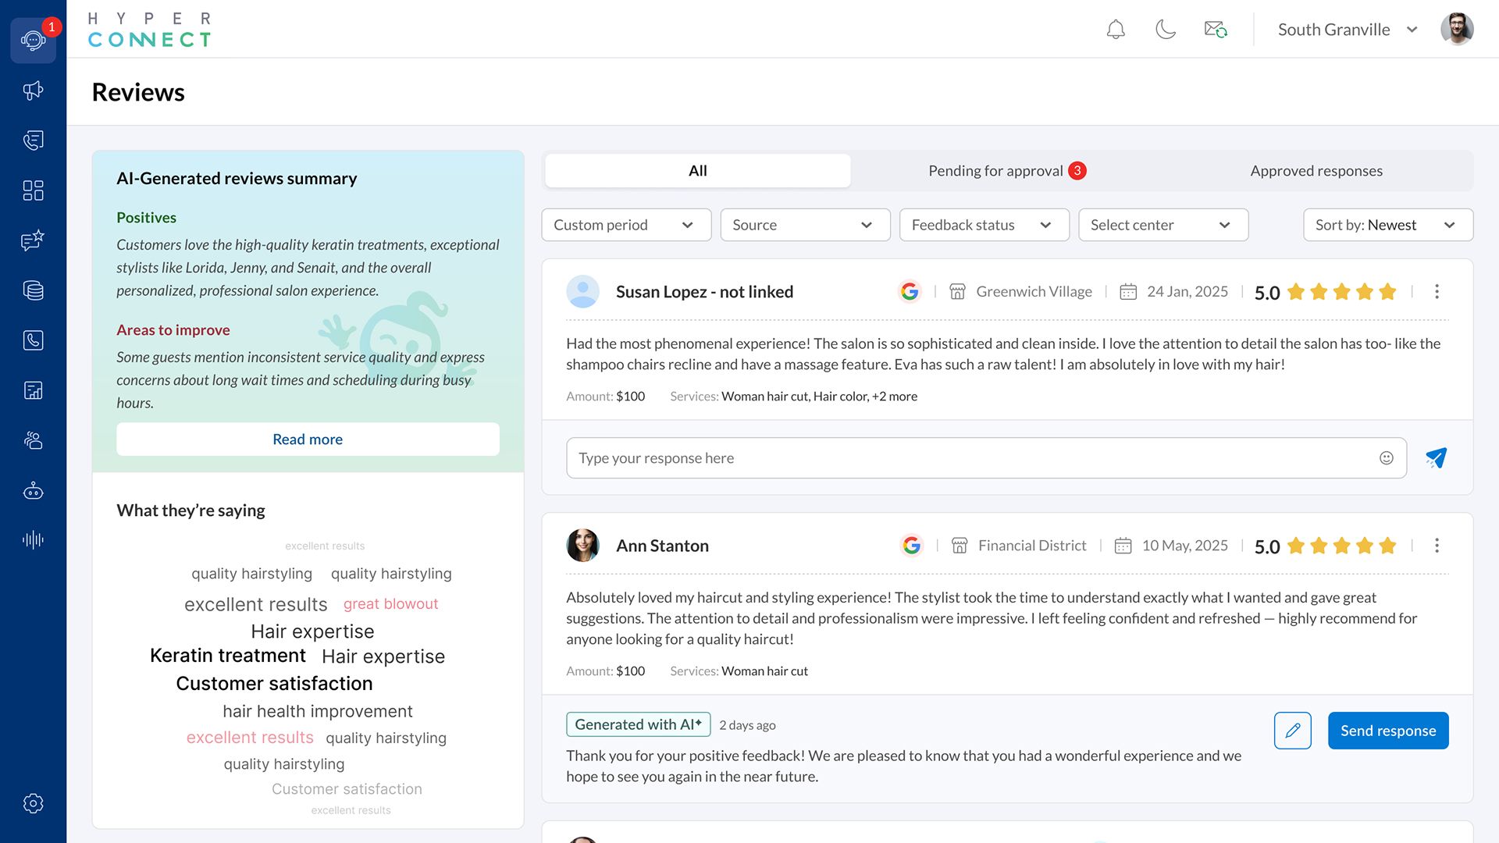
Task: Open the Sort by Newest dropdown
Action: click(1387, 225)
